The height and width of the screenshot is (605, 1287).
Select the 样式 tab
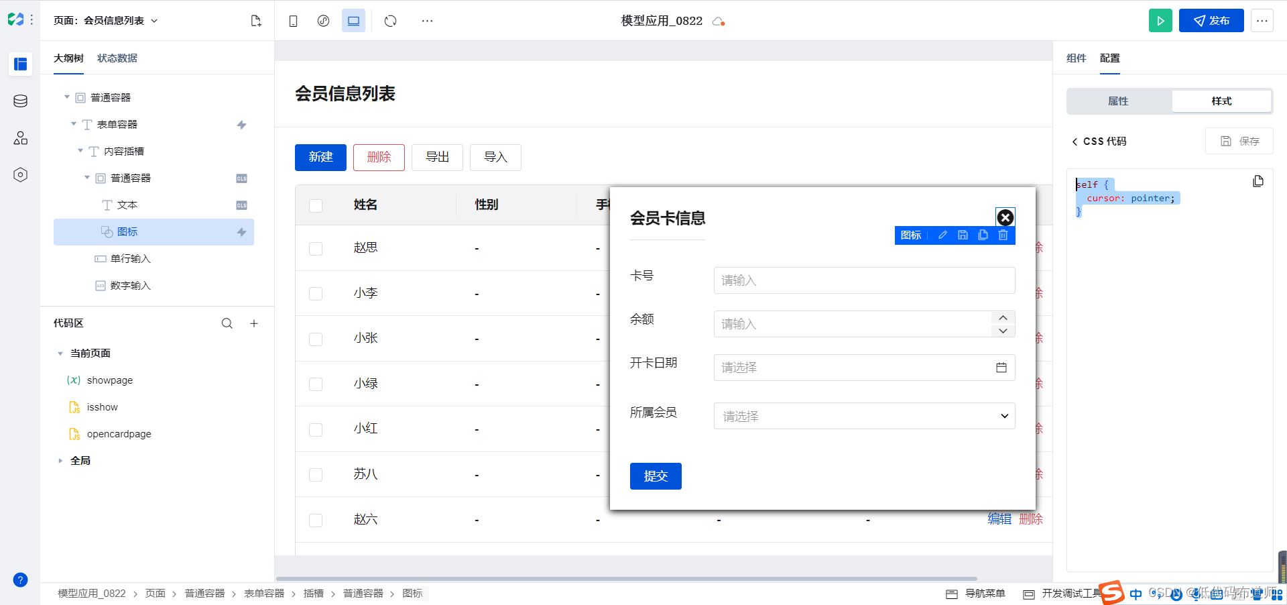(x=1221, y=101)
